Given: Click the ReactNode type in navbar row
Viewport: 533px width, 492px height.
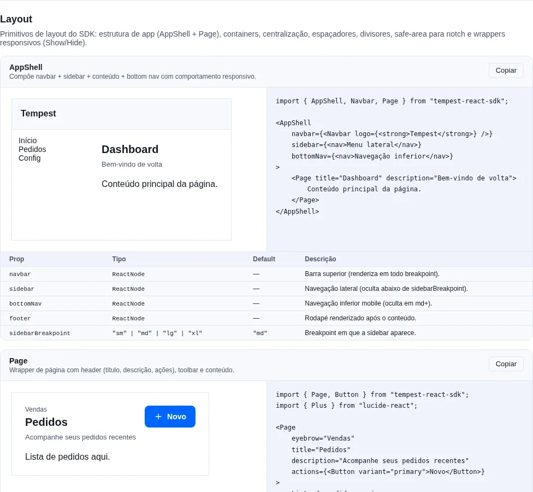Looking at the screenshot, I should click(x=128, y=274).
